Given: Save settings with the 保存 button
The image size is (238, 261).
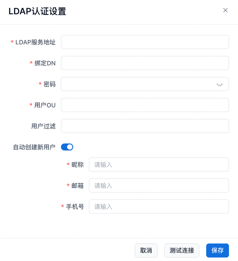Looking at the screenshot, I should coord(218,251).
